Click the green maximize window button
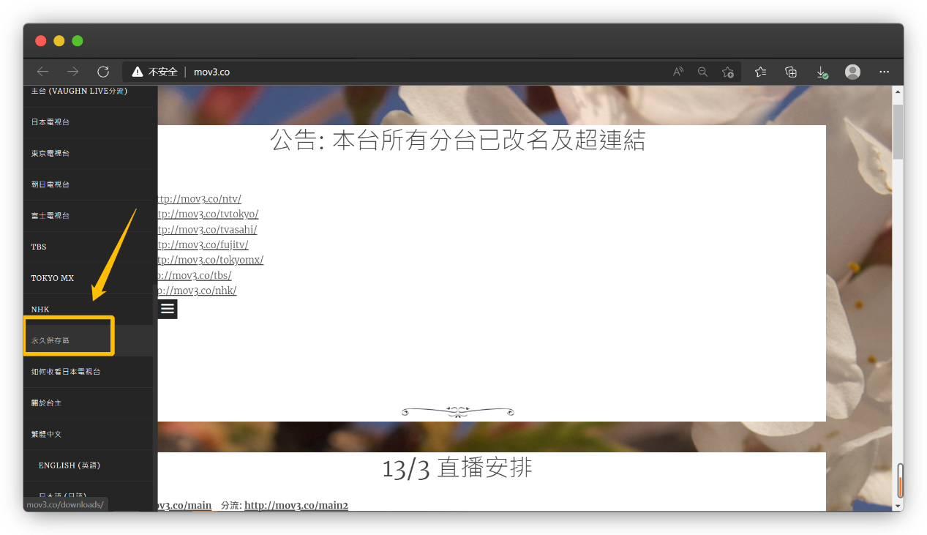Image resolution: width=927 pixels, height=535 pixels. 78,41
